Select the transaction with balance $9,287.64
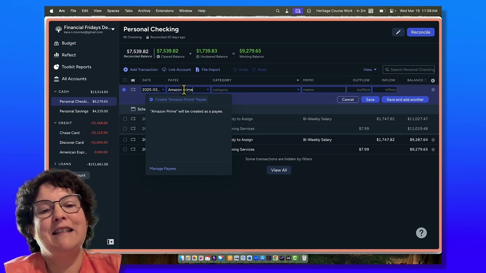The image size is (486, 273). [125, 140]
